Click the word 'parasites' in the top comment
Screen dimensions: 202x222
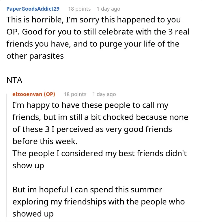(46, 56)
